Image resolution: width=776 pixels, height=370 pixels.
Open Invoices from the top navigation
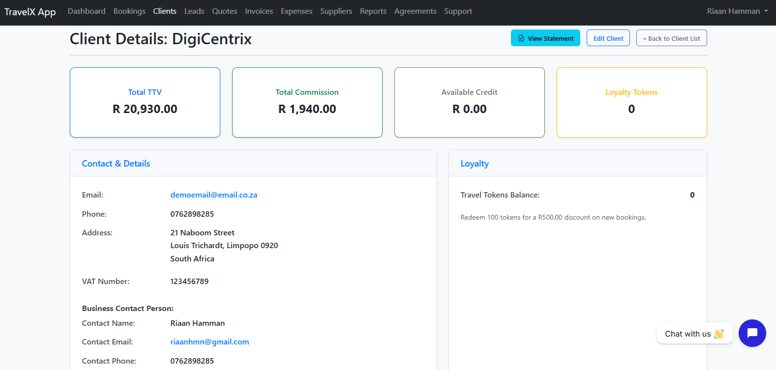pos(259,11)
